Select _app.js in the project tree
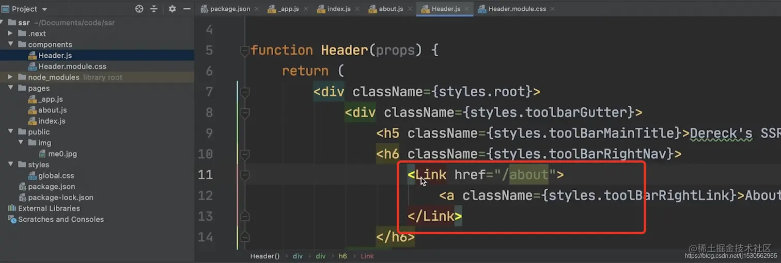Viewport: 781px width, 263px height. click(51, 99)
